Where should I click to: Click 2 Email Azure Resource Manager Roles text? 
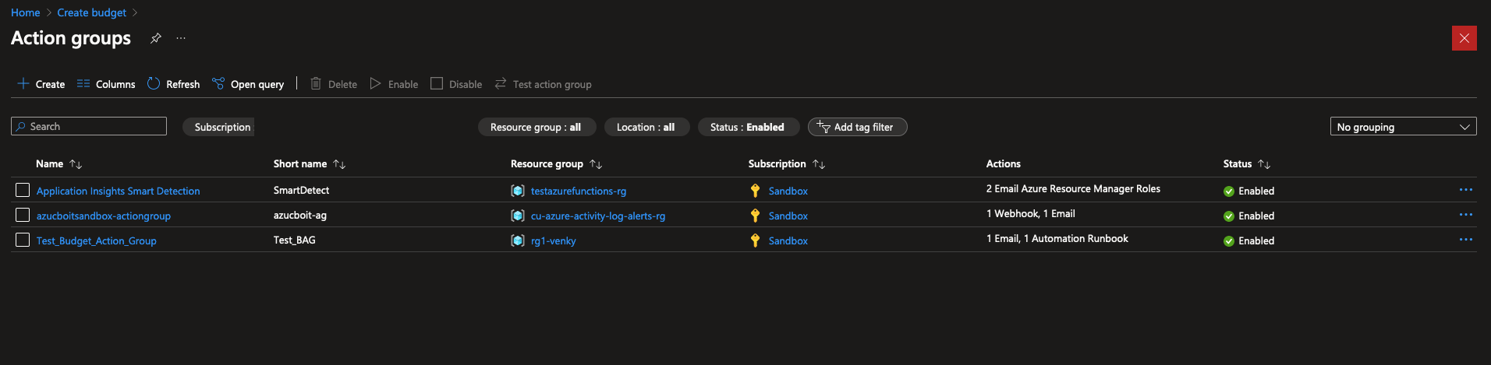tap(1073, 188)
